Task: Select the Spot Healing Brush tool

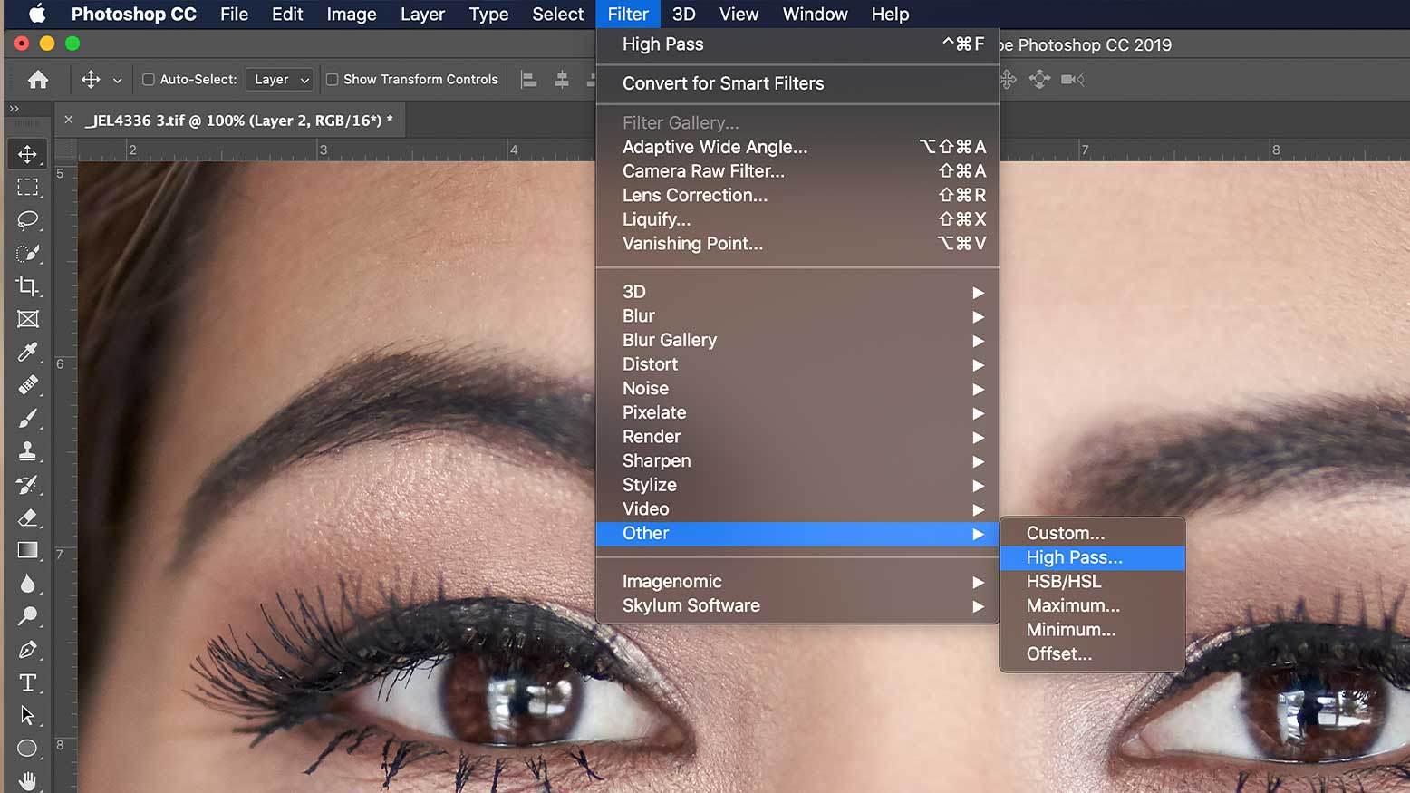Action: pyautogui.click(x=27, y=385)
